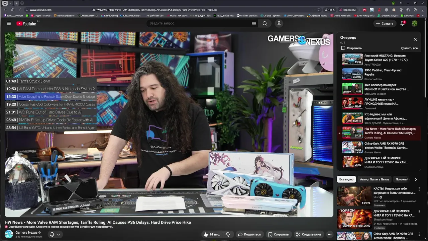Open ЛУЧШИЕ хиты у нас queue item
Viewport: 428px width, 241px height.
379,103
